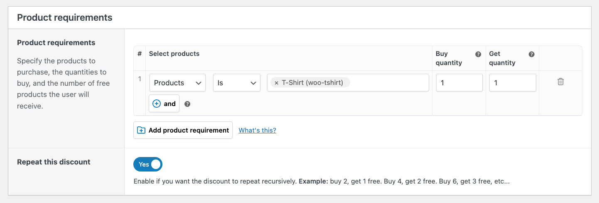Click the row number 1 cell
This screenshot has height=203, width=599.
pyautogui.click(x=140, y=79)
